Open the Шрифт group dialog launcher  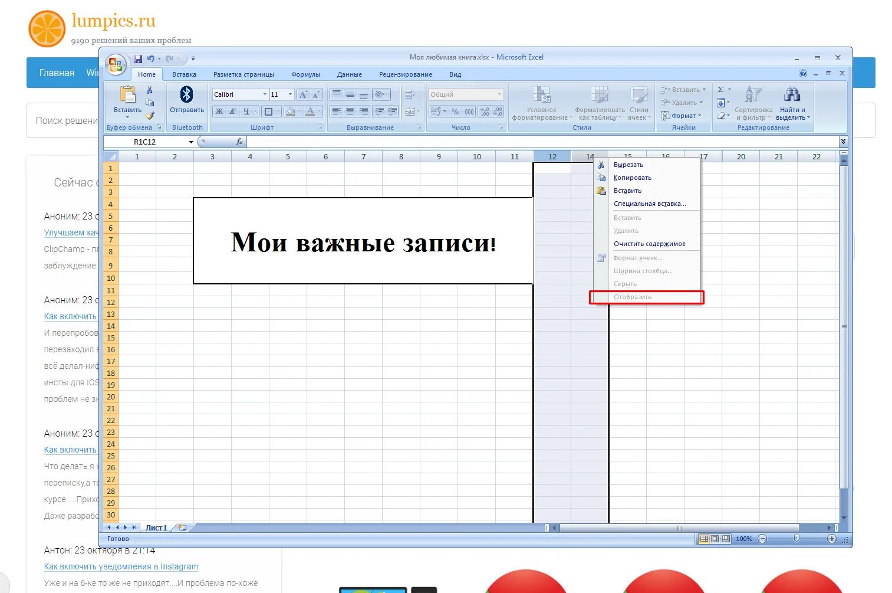(320, 127)
